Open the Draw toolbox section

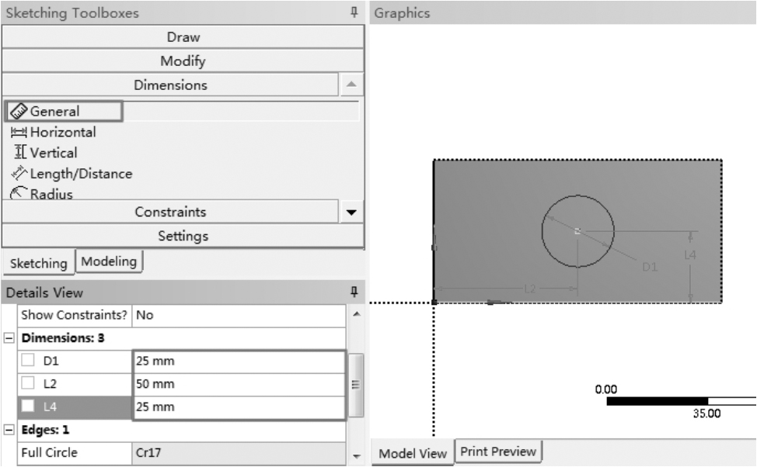[183, 36]
